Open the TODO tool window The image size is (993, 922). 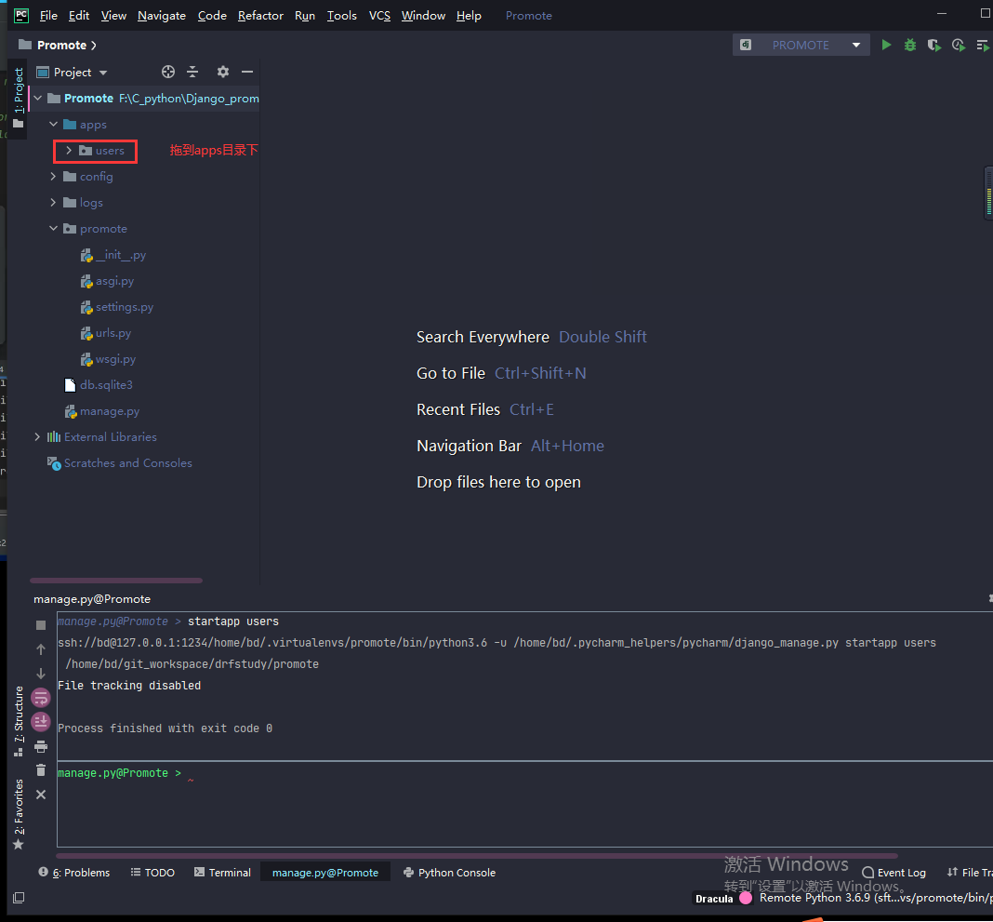pyautogui.click(x=152, y=873)
